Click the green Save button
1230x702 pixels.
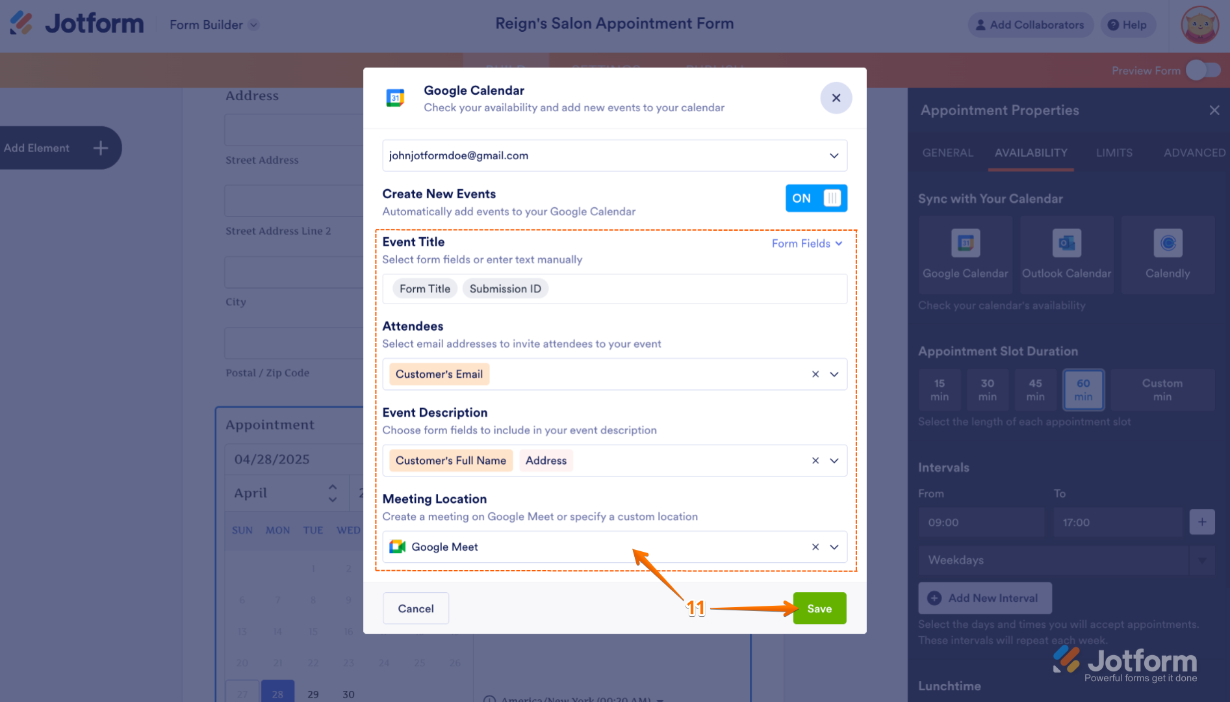click(819, 608)
